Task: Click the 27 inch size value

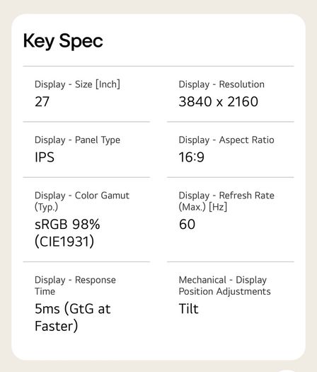Action: pyautogui.click(x=42, y=101)
